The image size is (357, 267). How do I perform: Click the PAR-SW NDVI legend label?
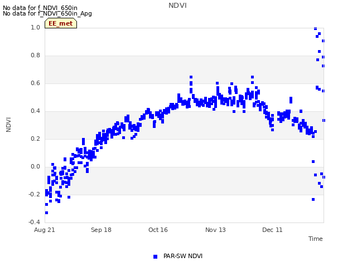pos(183,256)
